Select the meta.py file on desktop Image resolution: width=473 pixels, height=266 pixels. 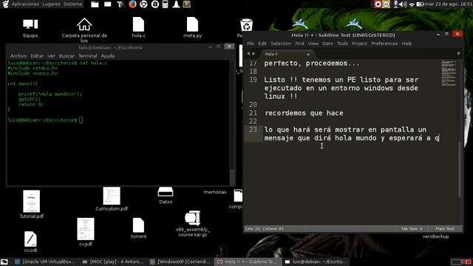point(192,27)
